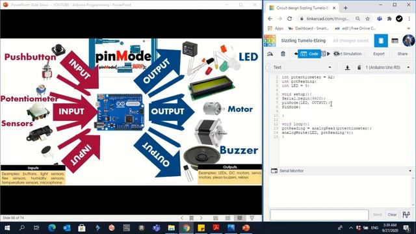Click the rotate component icon in Tinkercad
Viewport: 416px width, 234px height.
(x=270, y=54)
